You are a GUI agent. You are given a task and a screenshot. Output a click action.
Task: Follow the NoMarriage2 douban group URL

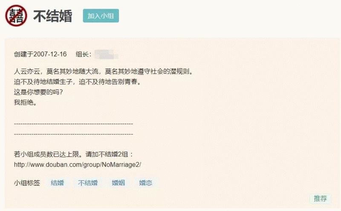(78, 164)
